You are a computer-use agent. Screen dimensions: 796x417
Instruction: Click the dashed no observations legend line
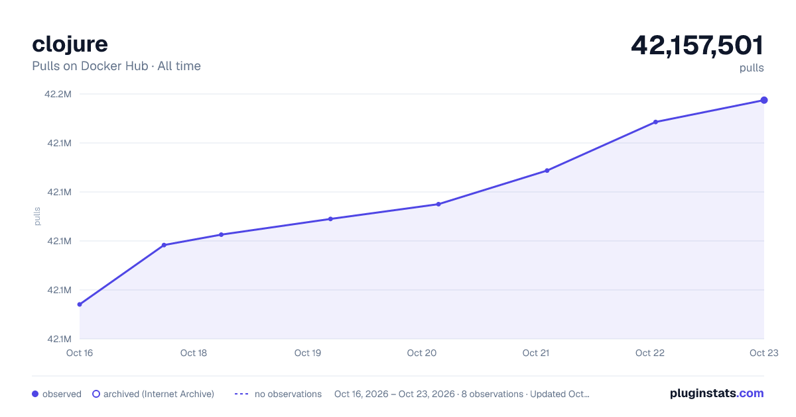(x=241, y=394)
